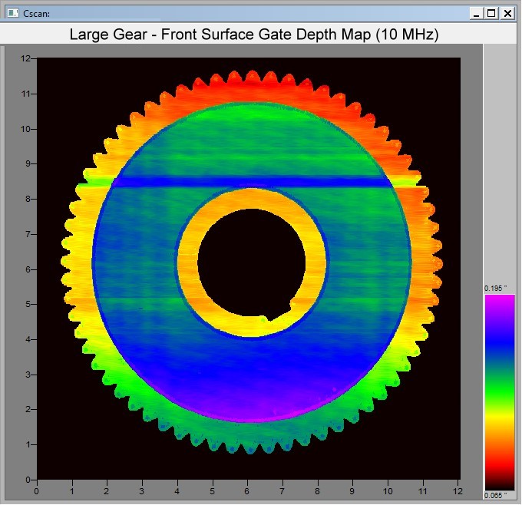Click the Cscan window icon in title bar
Image resolution: width=522 pixels, height=505 pixels.
12,13
